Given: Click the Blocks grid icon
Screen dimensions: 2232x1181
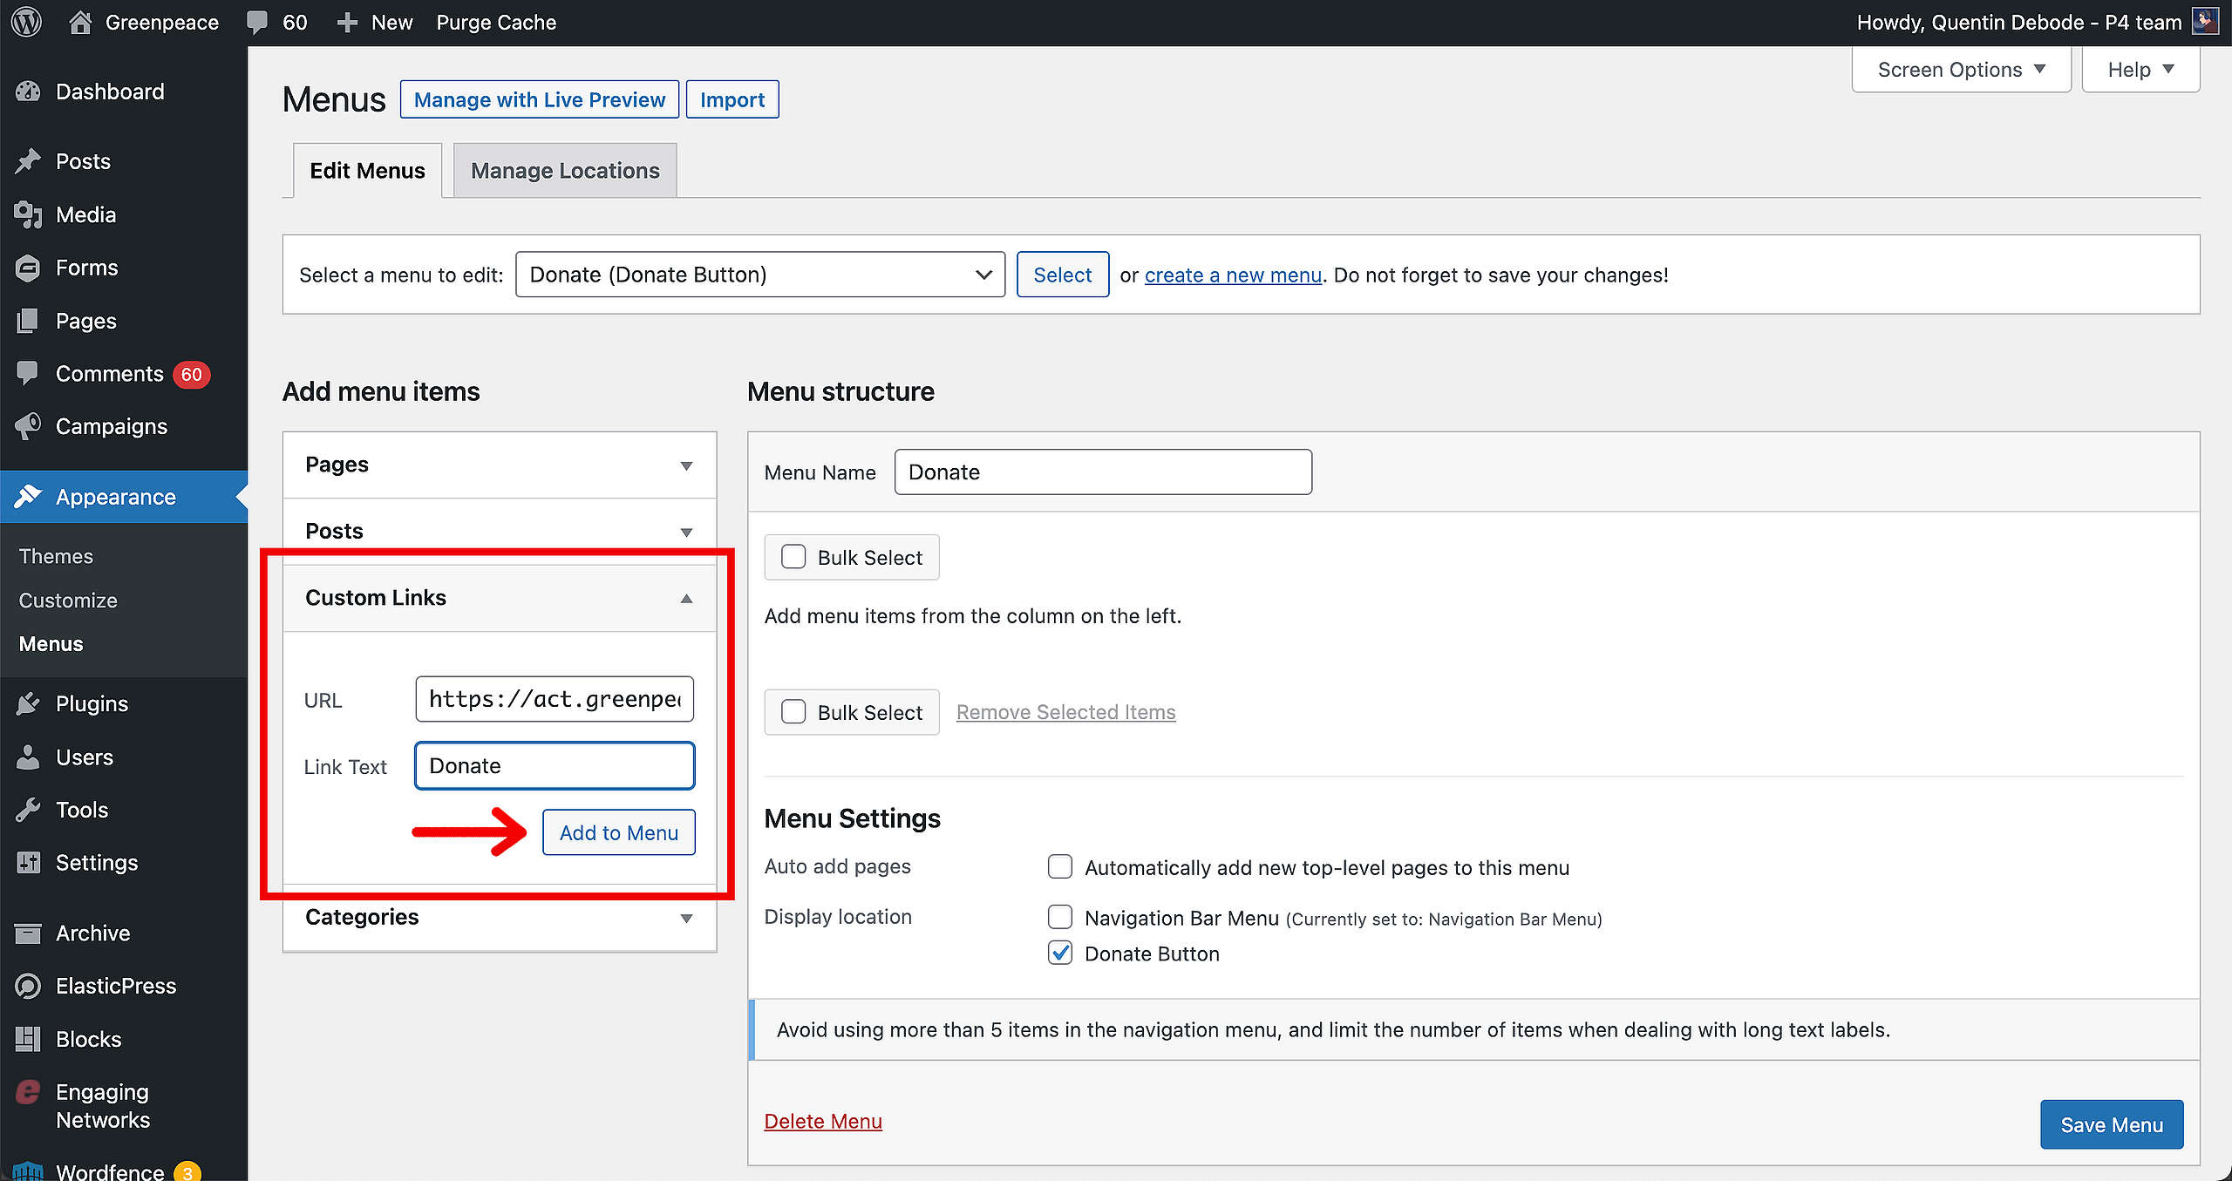Looking at the screenshot, I should tap(28, 1039).
